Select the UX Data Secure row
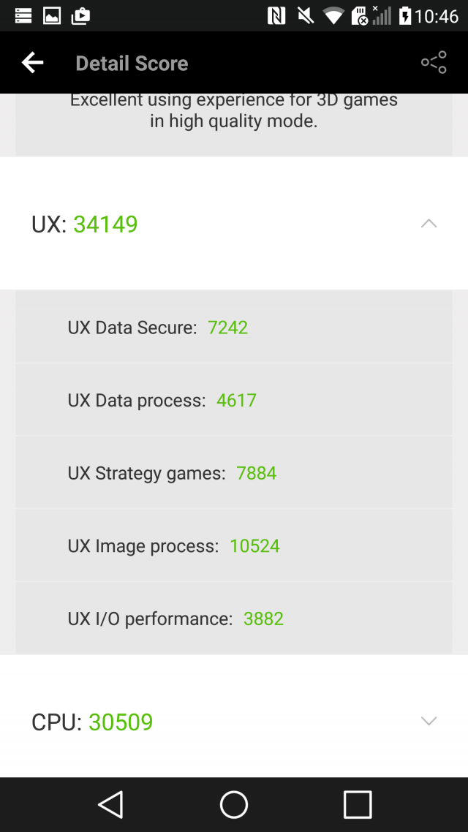 tap(234, 328)
